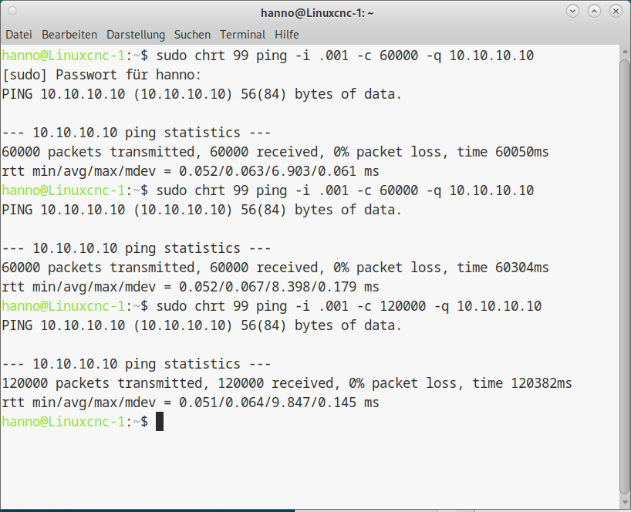Open the Bearbeiten menu
631x512 pixels.
[69, 35]
